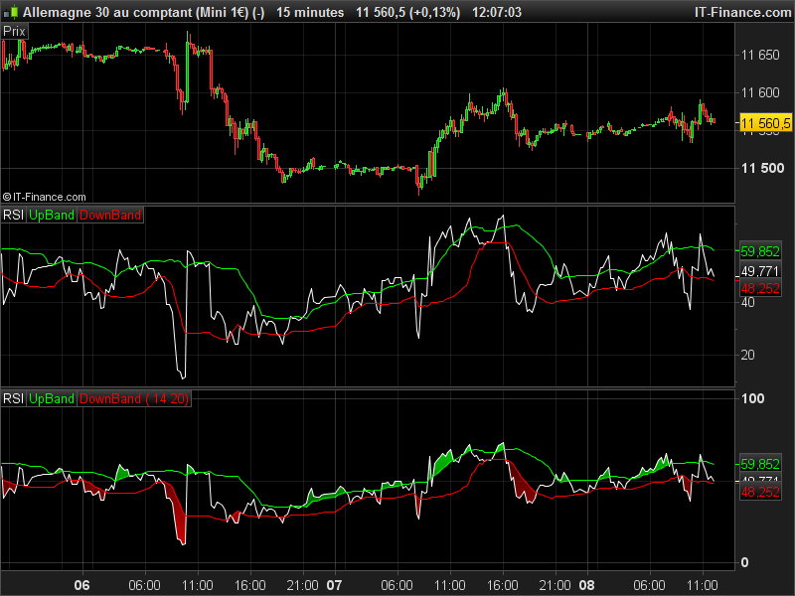The image size is (795, 596).
Task: Click the green '59,852' value tag in the middle panel
Action: tap(760, 251)
